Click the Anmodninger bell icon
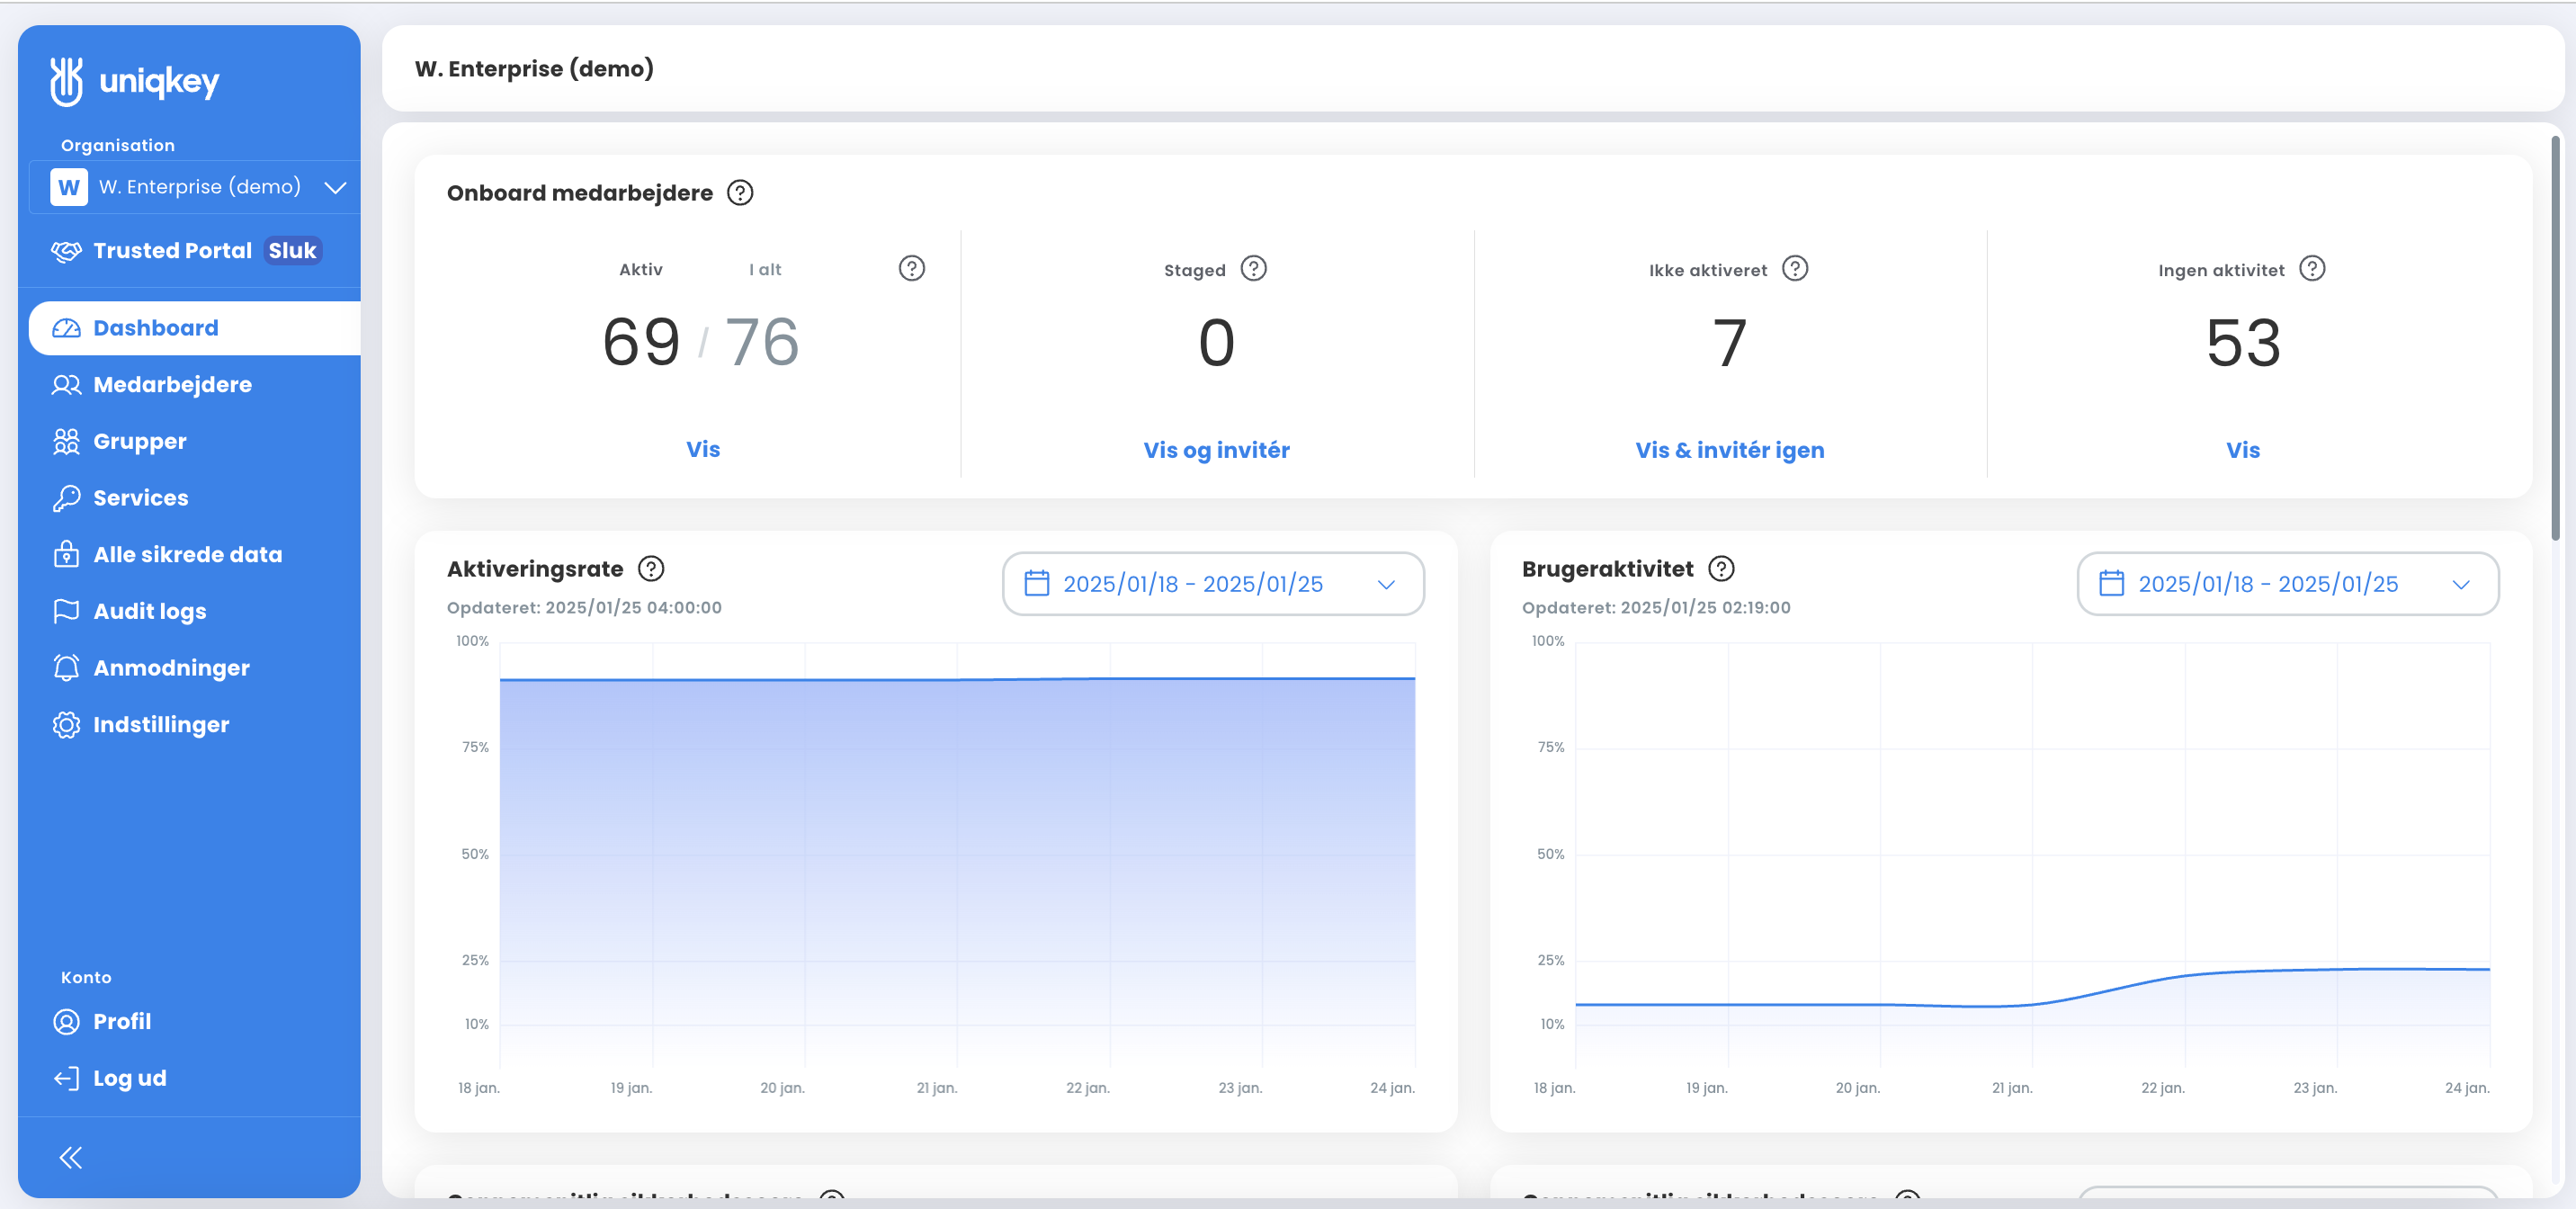This screenshot has width=2576, height=1209. [x=66, y=668]
